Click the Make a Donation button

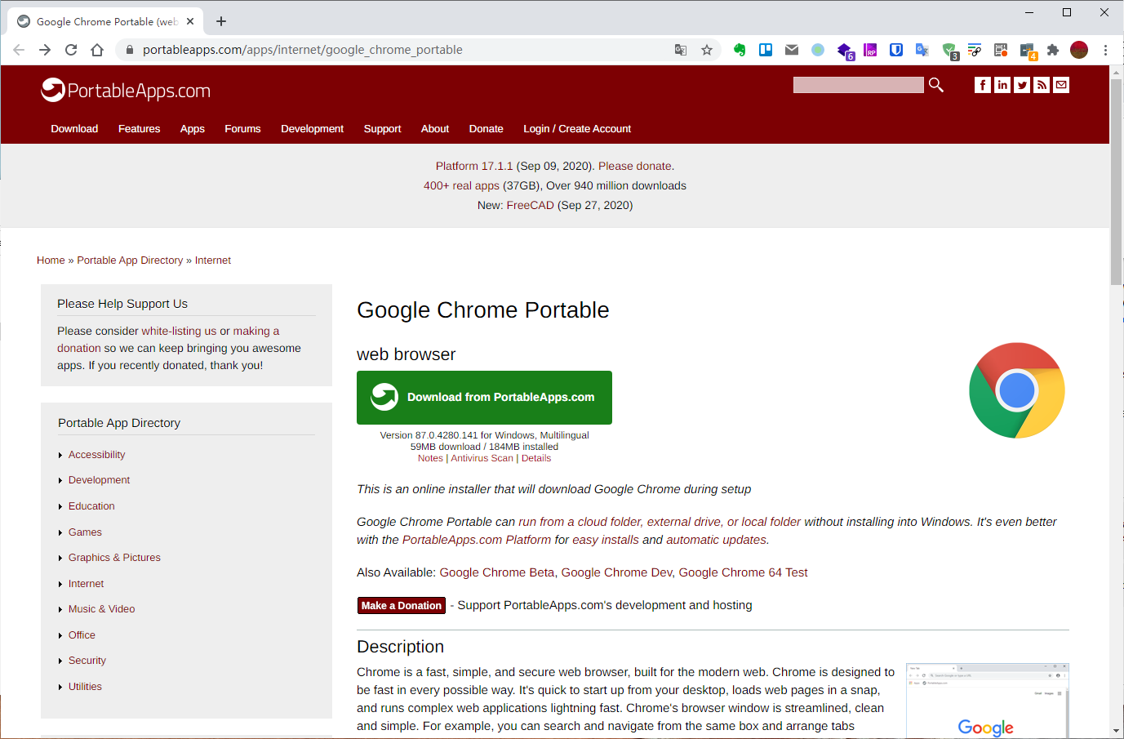(402, 605)
